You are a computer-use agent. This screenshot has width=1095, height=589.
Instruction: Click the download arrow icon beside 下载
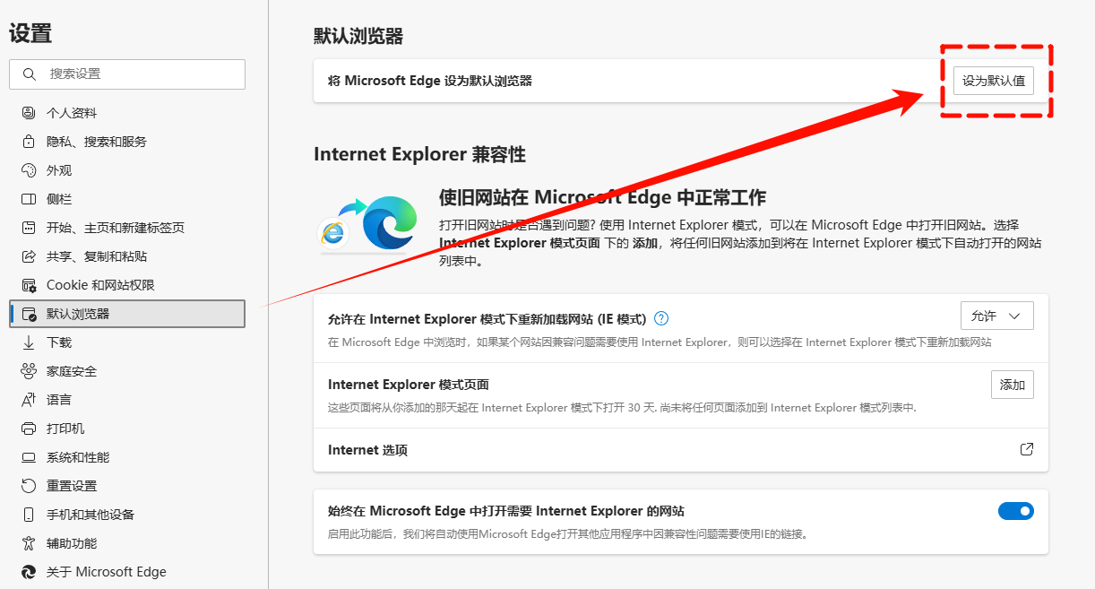29,342
